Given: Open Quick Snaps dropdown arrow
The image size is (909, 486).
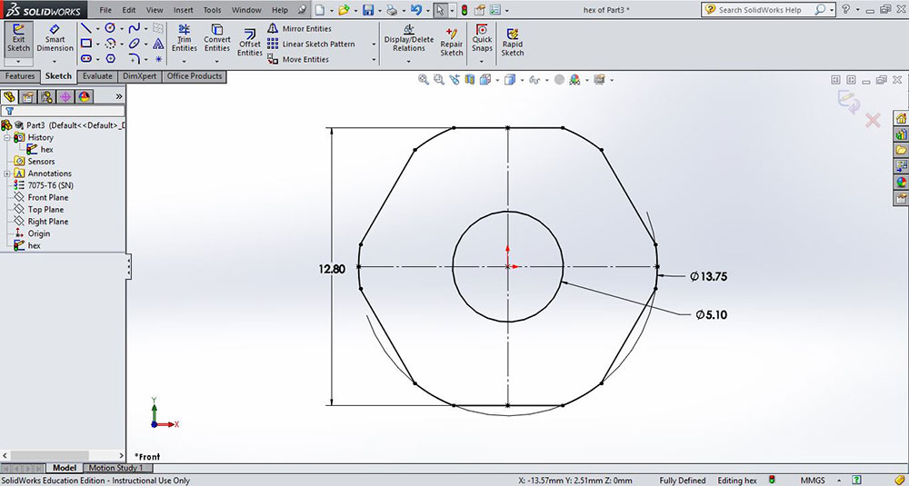Looking at the screenshot, I should (x=482, y=62).
